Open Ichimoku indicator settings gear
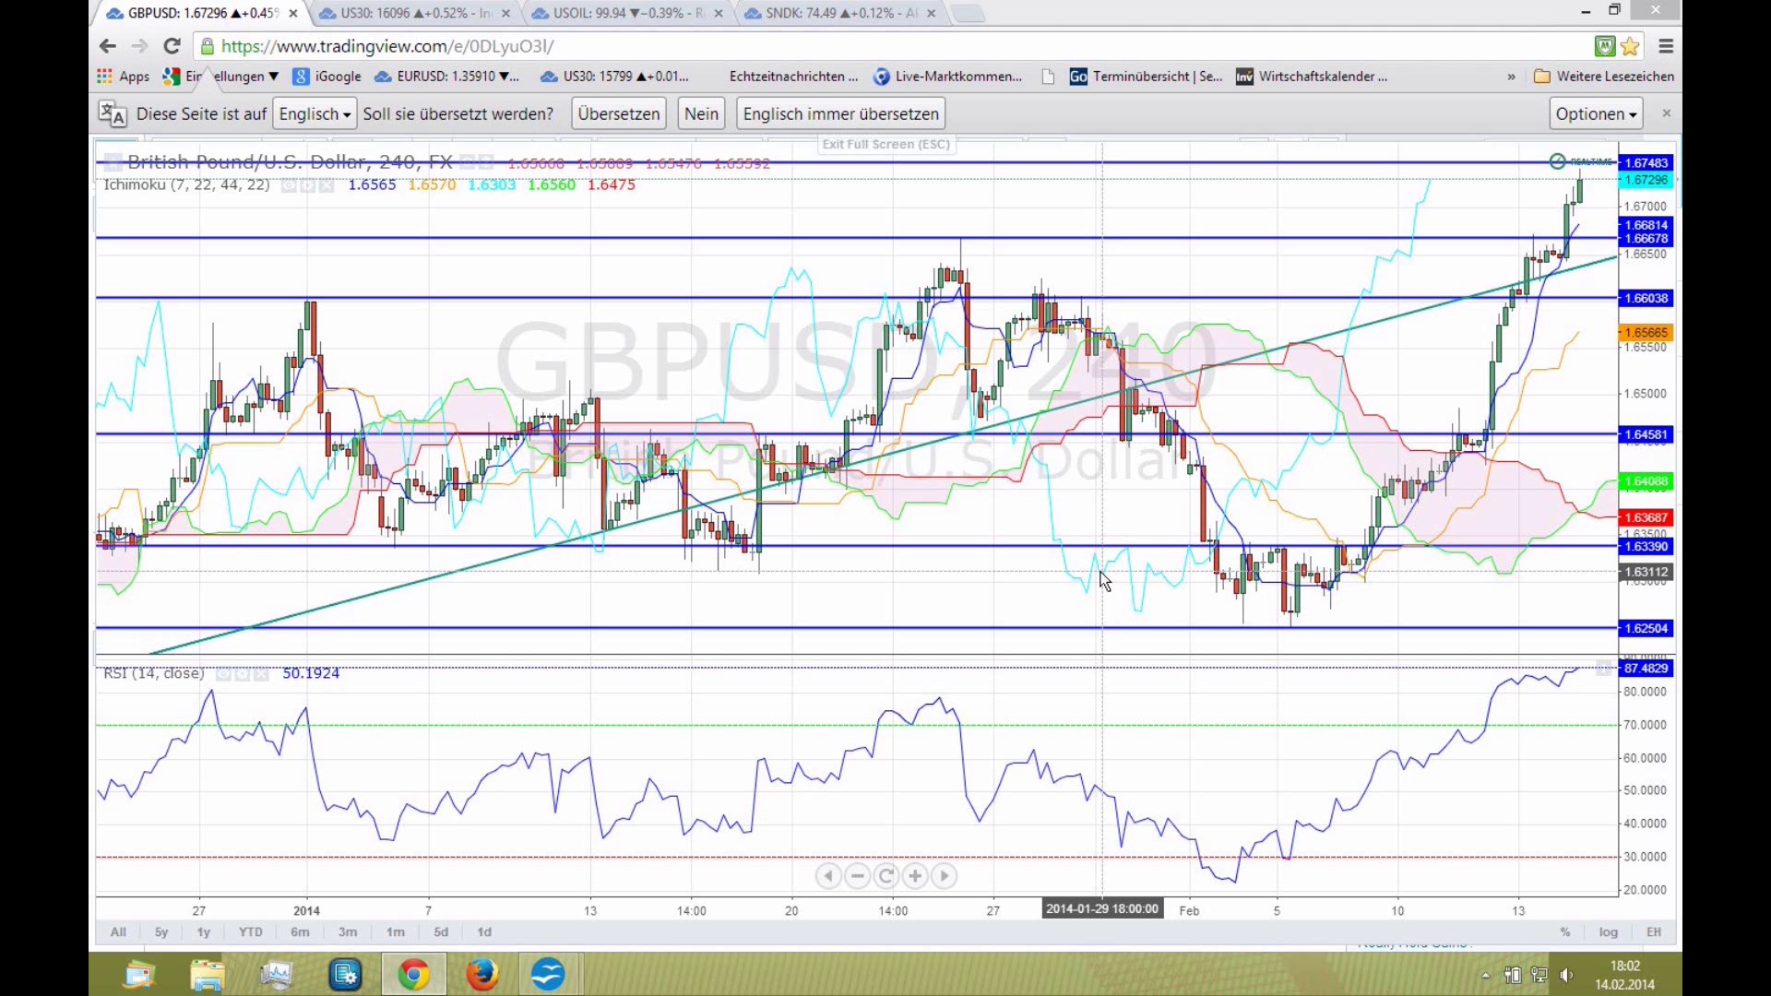 [x=307, y=185]
